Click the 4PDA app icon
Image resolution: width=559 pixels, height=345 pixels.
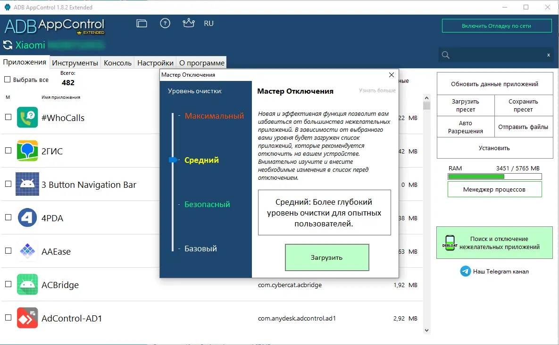[27, 217]
